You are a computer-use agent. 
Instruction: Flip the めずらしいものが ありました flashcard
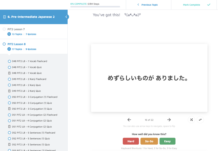coord(149,78)
